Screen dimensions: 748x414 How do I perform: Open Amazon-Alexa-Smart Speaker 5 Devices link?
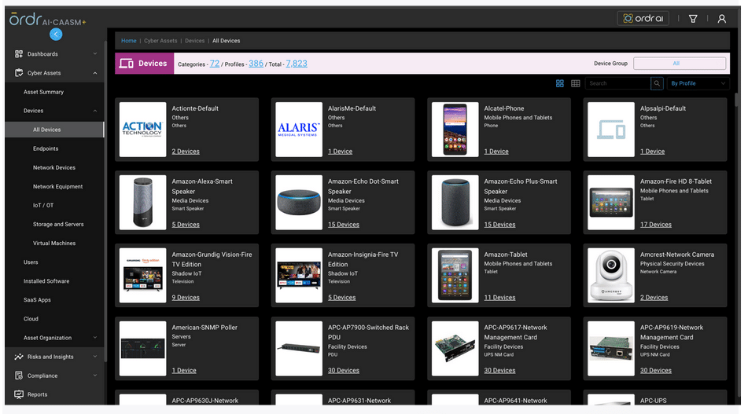coord(186,225)
